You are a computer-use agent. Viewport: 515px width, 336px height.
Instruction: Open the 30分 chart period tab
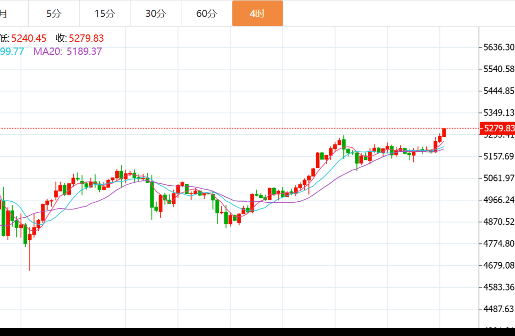click(x=156, y=14)
